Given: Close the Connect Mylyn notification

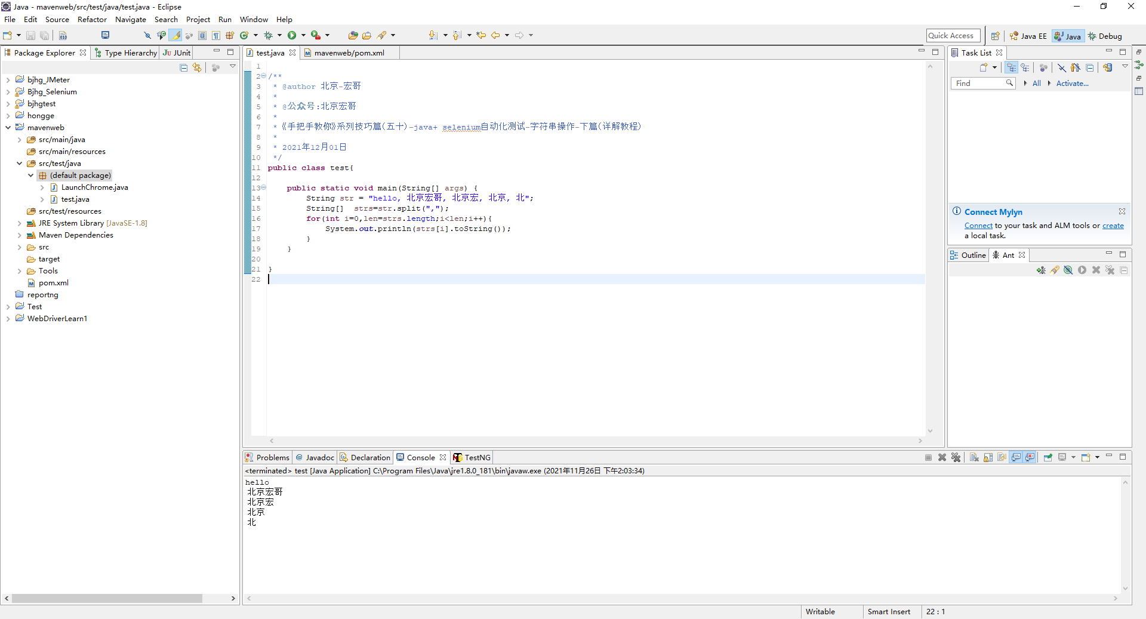Looking at the screenshot, I should pyautogui.click(x=1122, y=211).
